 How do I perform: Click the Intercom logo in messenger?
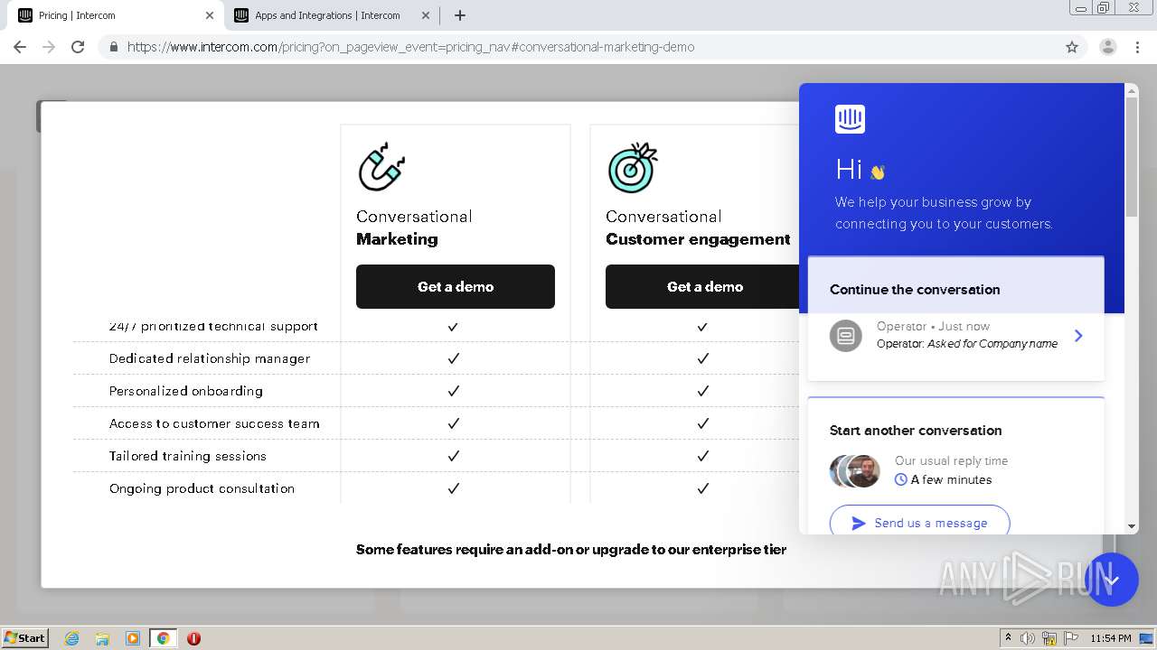pyautogui.click(x=850, y=119)
